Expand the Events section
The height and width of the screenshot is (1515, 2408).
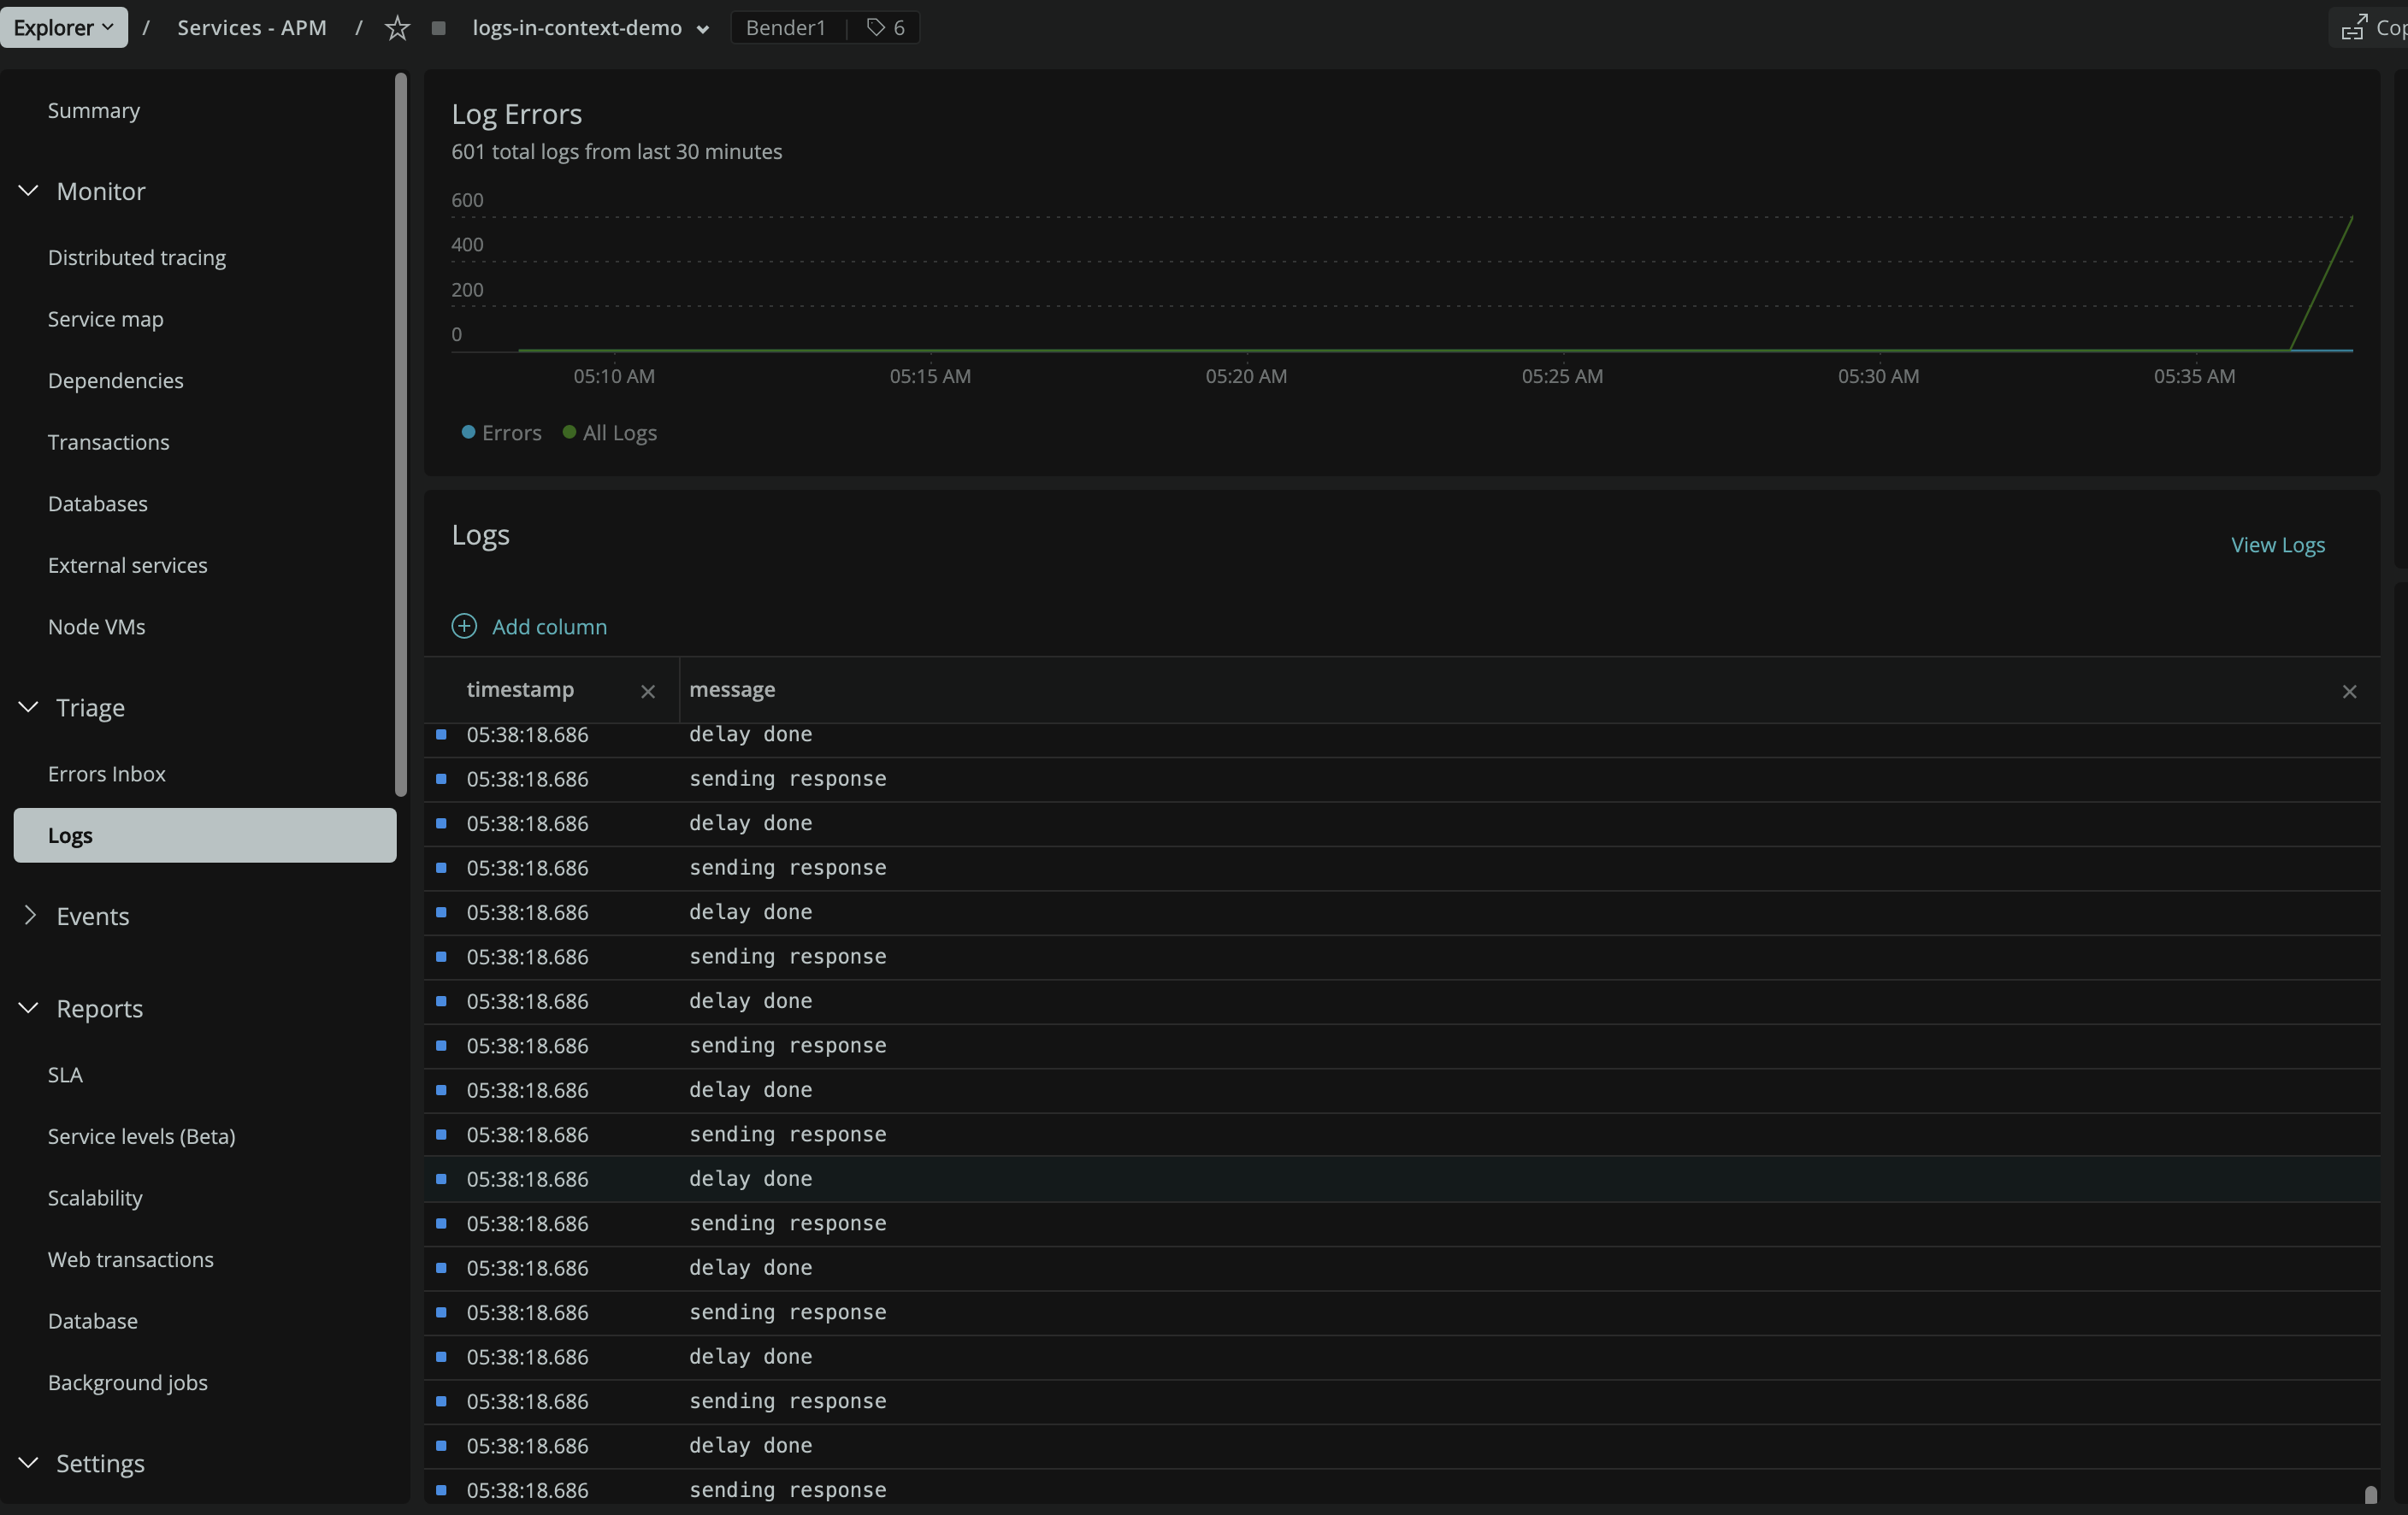pyautogui.click(x=28, y=915)
